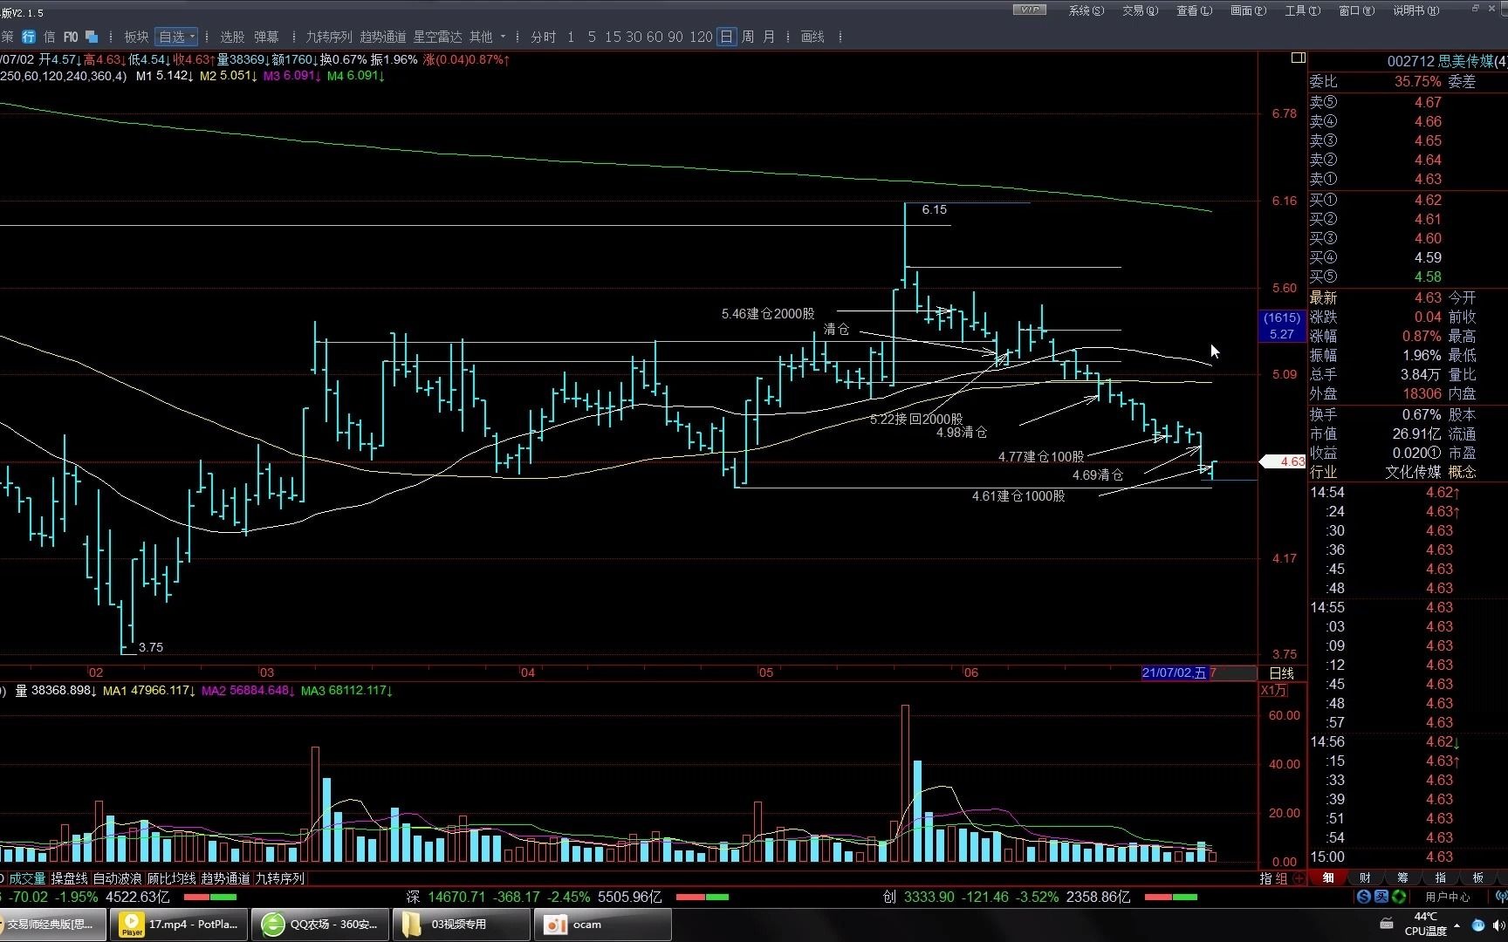This screenshot has width=1508, height=942.
Task: Select 趋势通道 indicator in toolbar
Action: click(x=383, y=37)
